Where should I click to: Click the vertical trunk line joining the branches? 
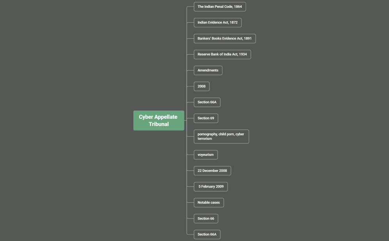tap(188, 78)
